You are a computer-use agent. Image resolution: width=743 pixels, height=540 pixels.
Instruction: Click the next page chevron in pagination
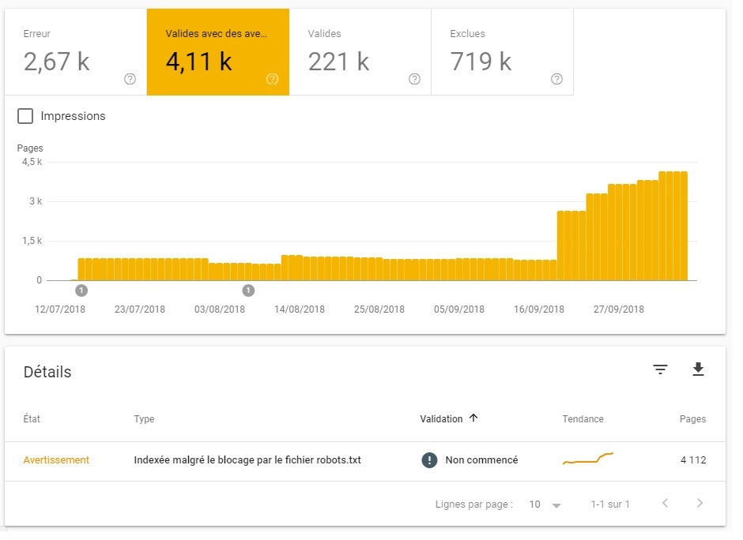coord(700,504)
